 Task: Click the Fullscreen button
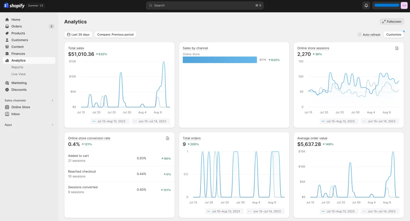(x=392, y=21)
